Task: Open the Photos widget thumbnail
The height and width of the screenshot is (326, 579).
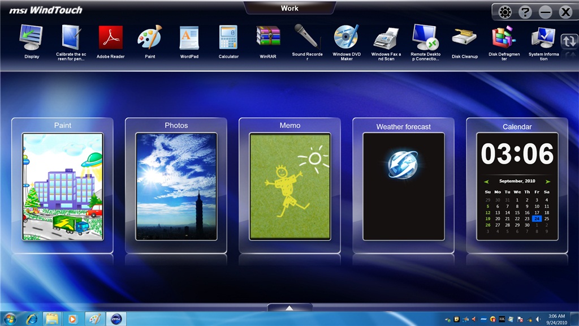Action: point(176,186)
